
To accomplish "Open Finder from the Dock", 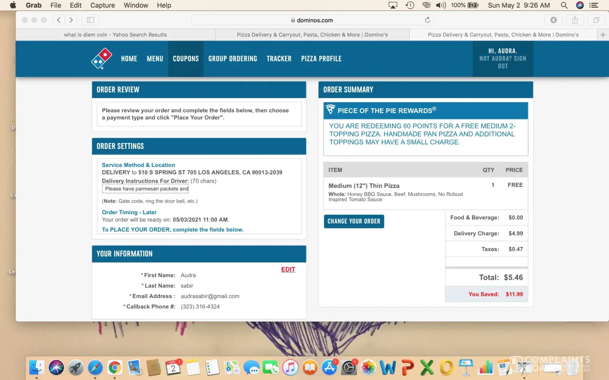I will click(x=37, y=367).
